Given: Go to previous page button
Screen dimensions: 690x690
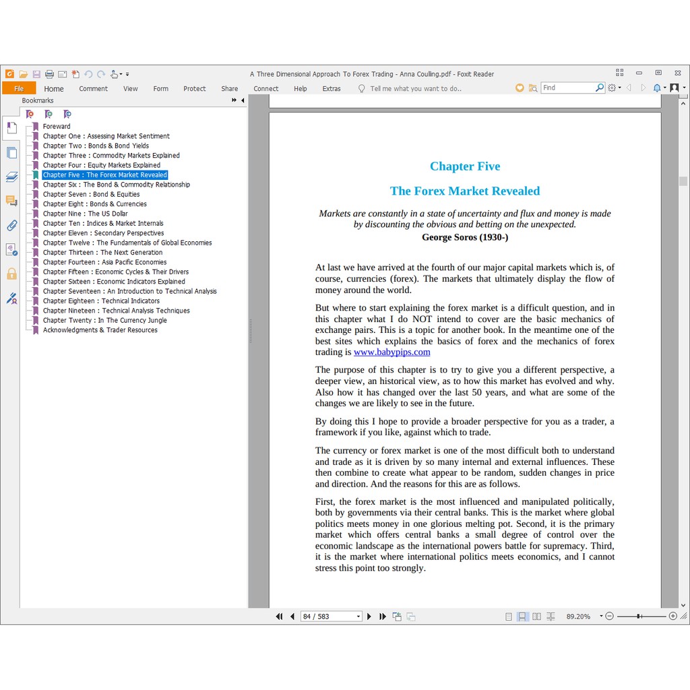Looking at the screenshot, I should 292,617.
